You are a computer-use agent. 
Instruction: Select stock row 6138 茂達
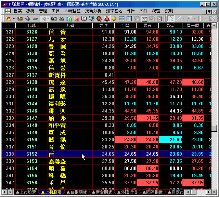click(x=106, y=82)
